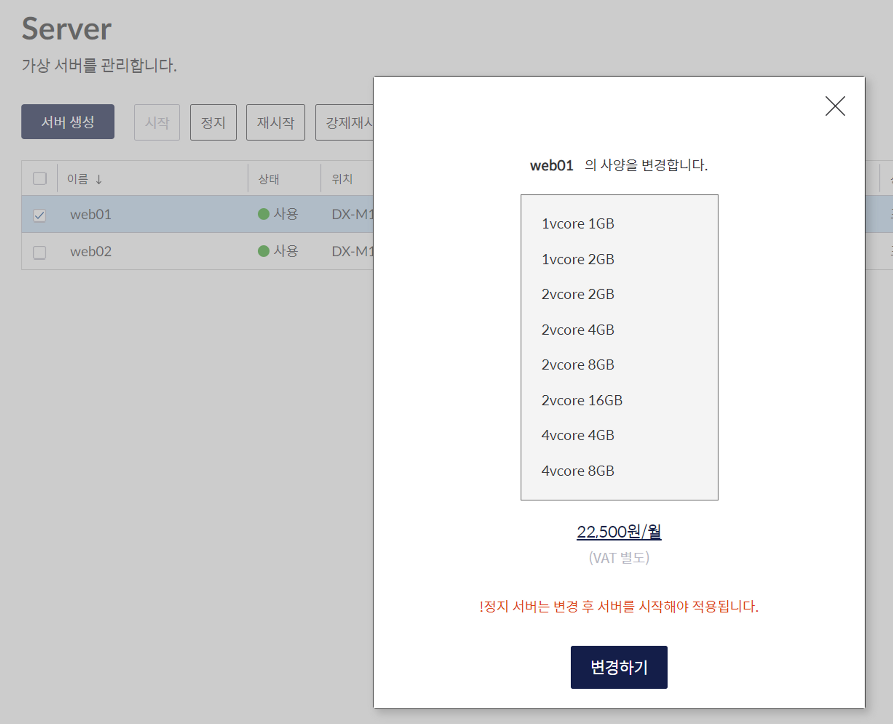Select the 4vcore 8GB option
Image resolution: width=893 pixels, height=724 pixels.
[577, 471]
